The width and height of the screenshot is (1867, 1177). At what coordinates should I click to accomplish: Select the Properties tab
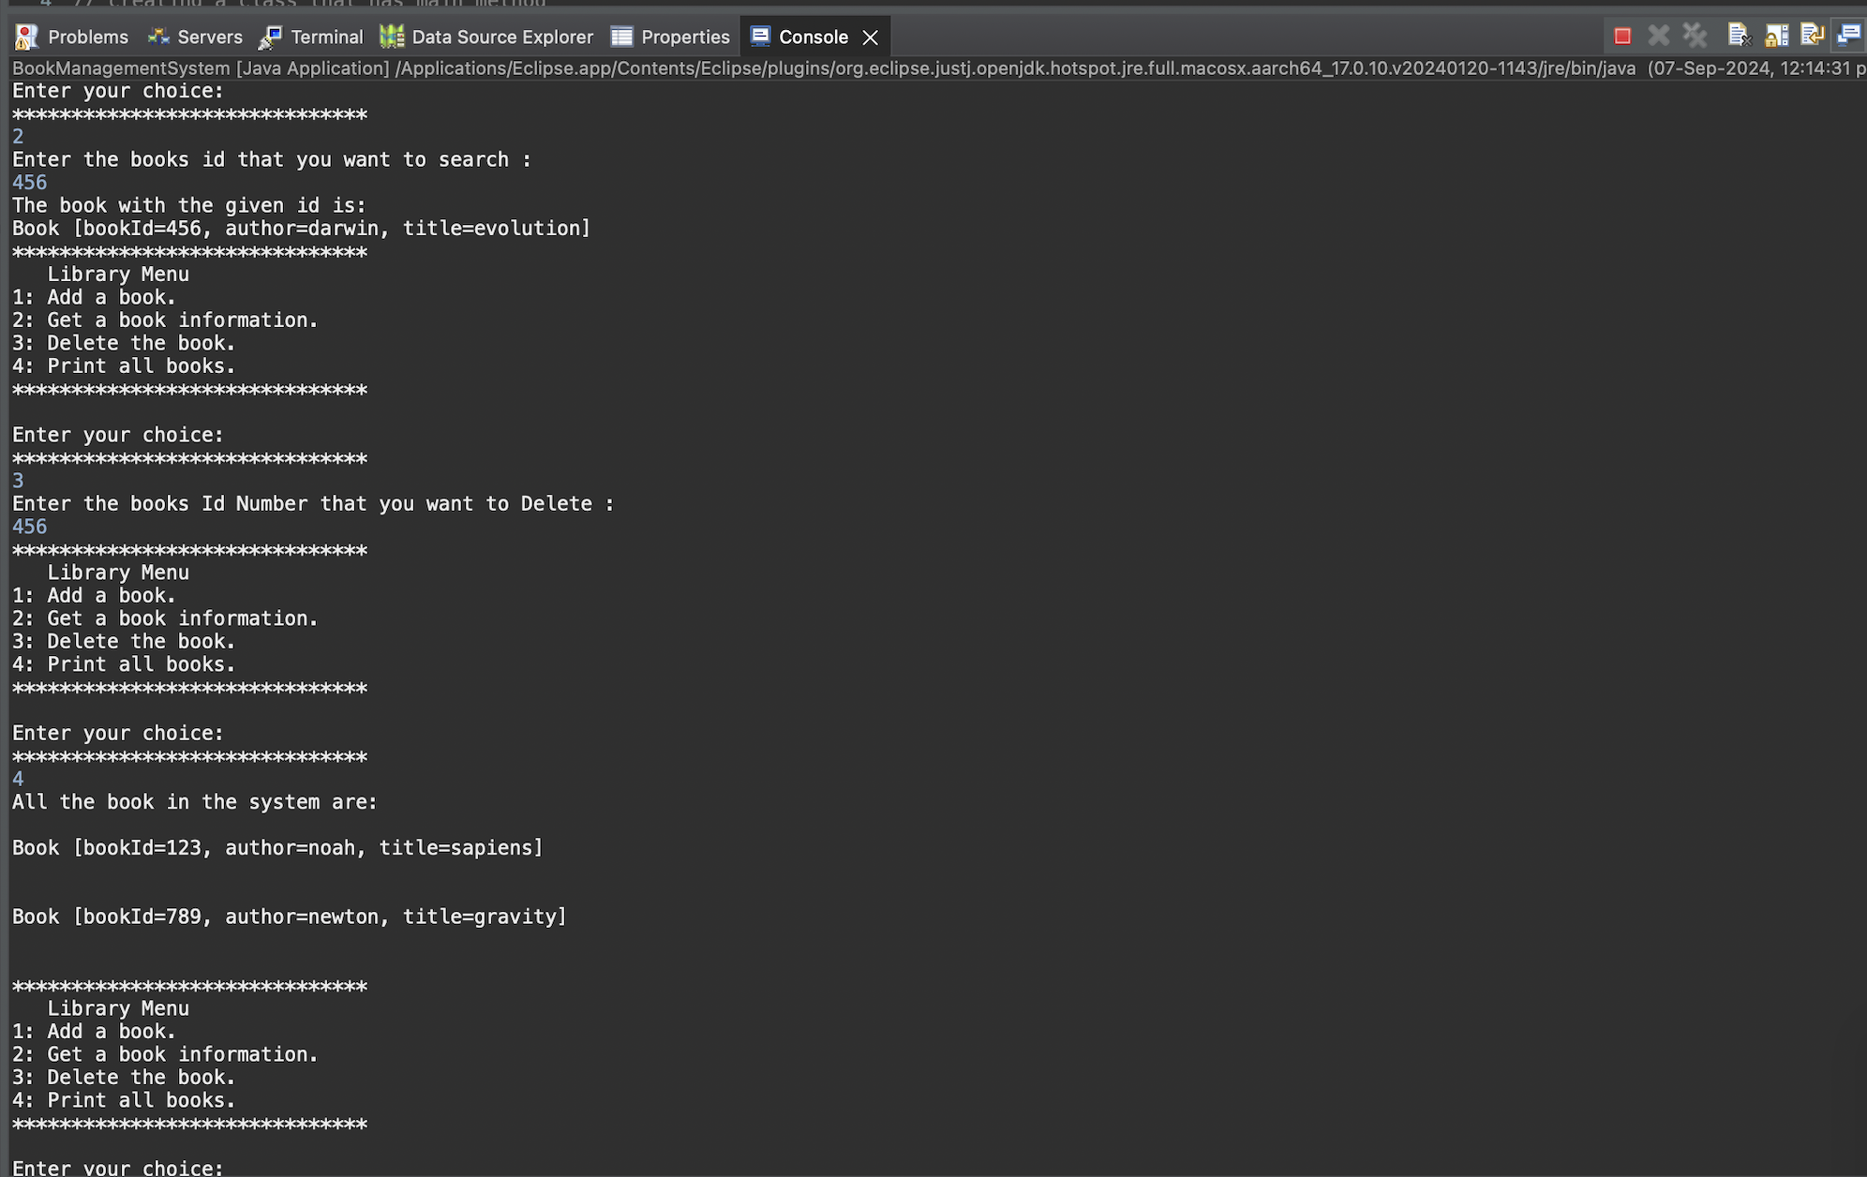(684, 37)
